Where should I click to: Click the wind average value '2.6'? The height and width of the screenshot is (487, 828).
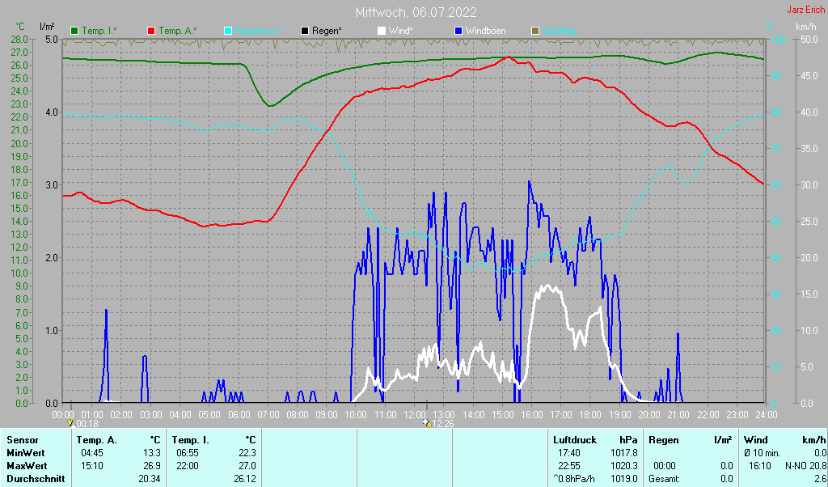tap(820, 479)
